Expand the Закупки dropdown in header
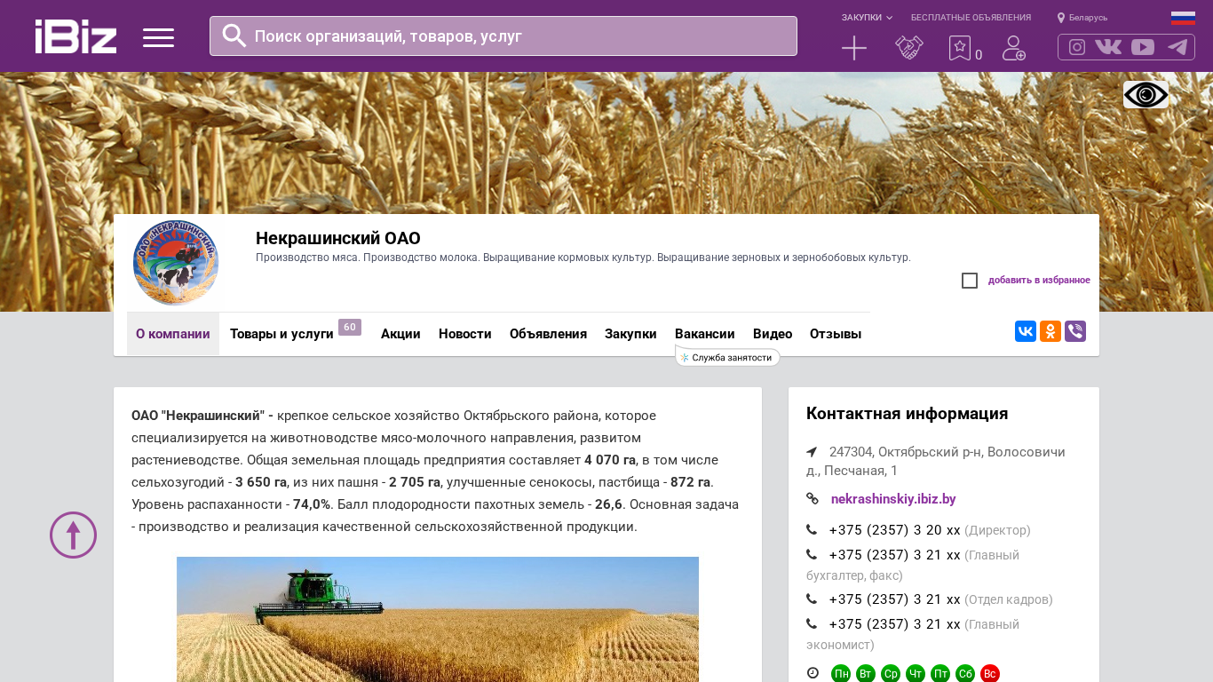 pos(867,18)
